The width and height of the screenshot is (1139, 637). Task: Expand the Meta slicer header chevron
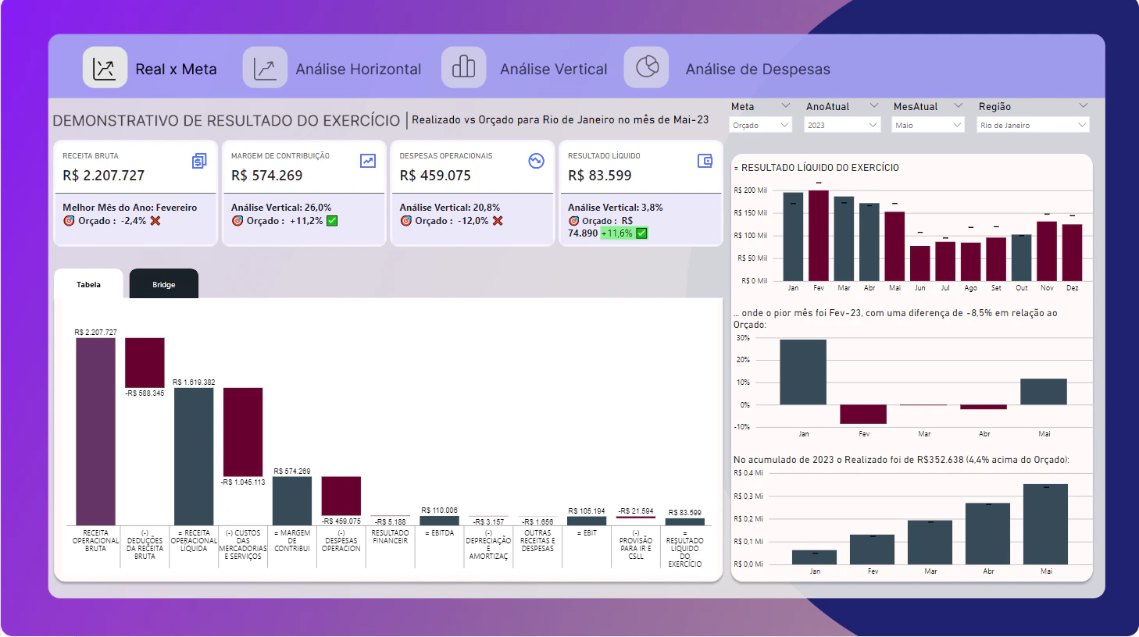click(x=786, y=106)
